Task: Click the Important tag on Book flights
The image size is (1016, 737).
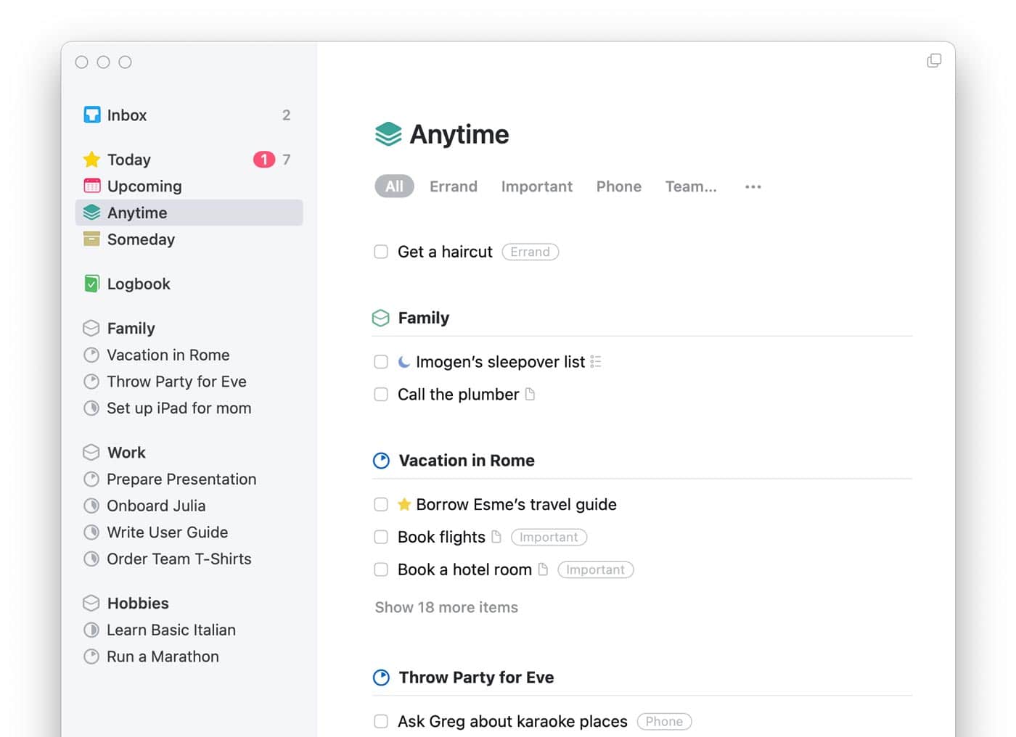Action: 549,537
